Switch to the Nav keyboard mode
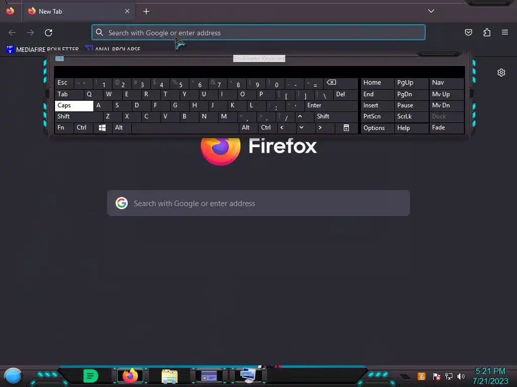The height and width of the screenshot is (387, 517). tap(446, 83)
